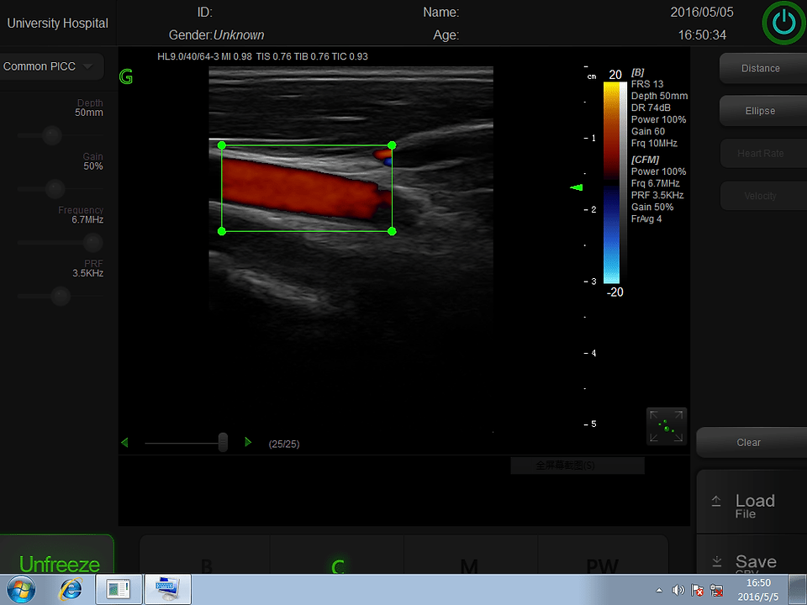The width and height of the screenshot is (807, 605).
Task: Open the Common PICC preset dropdown
Action: (x=51, y=66)
